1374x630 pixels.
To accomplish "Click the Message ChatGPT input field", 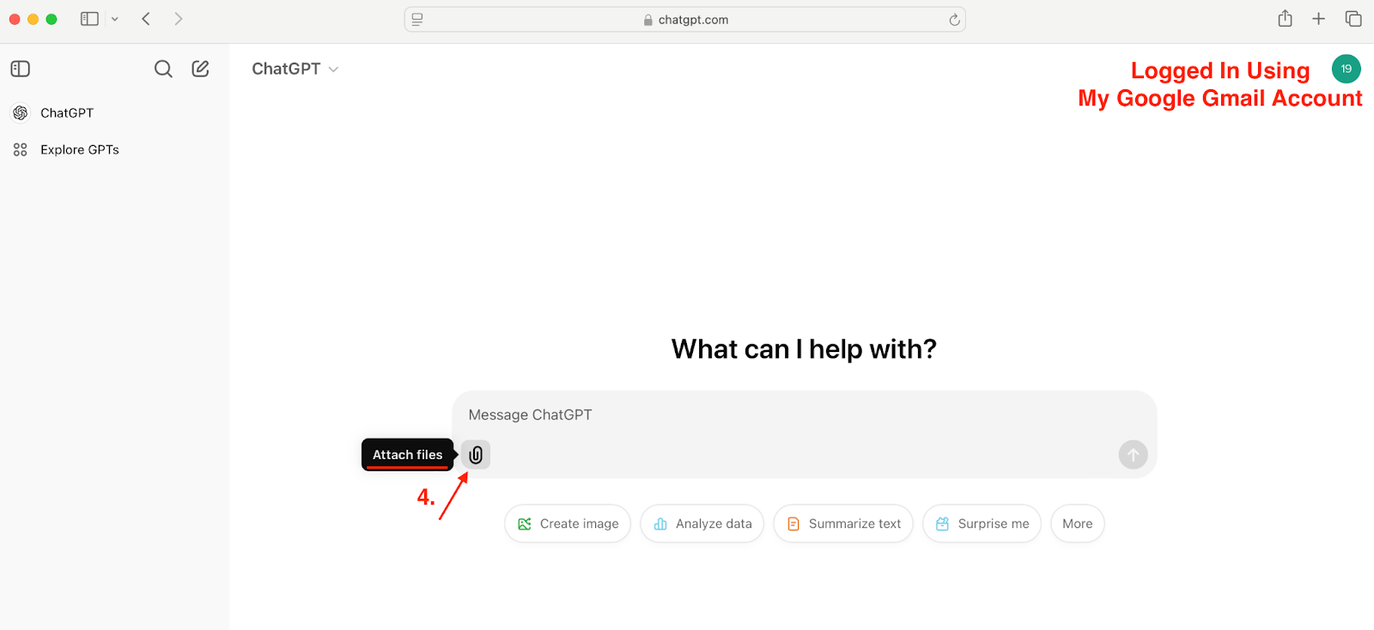I will [804, 415].
